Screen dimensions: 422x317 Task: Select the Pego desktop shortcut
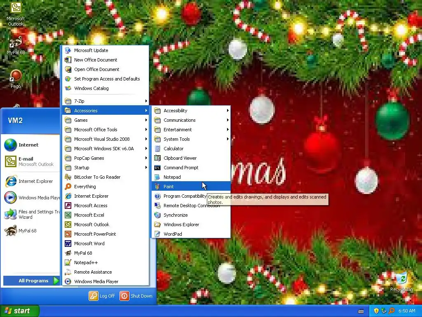coord(16,79)
